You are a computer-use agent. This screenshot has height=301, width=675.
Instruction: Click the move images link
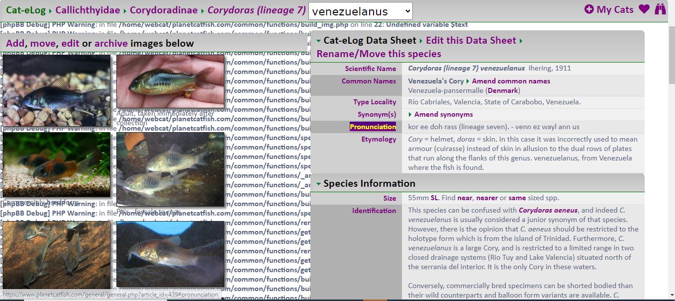(43, 44)
